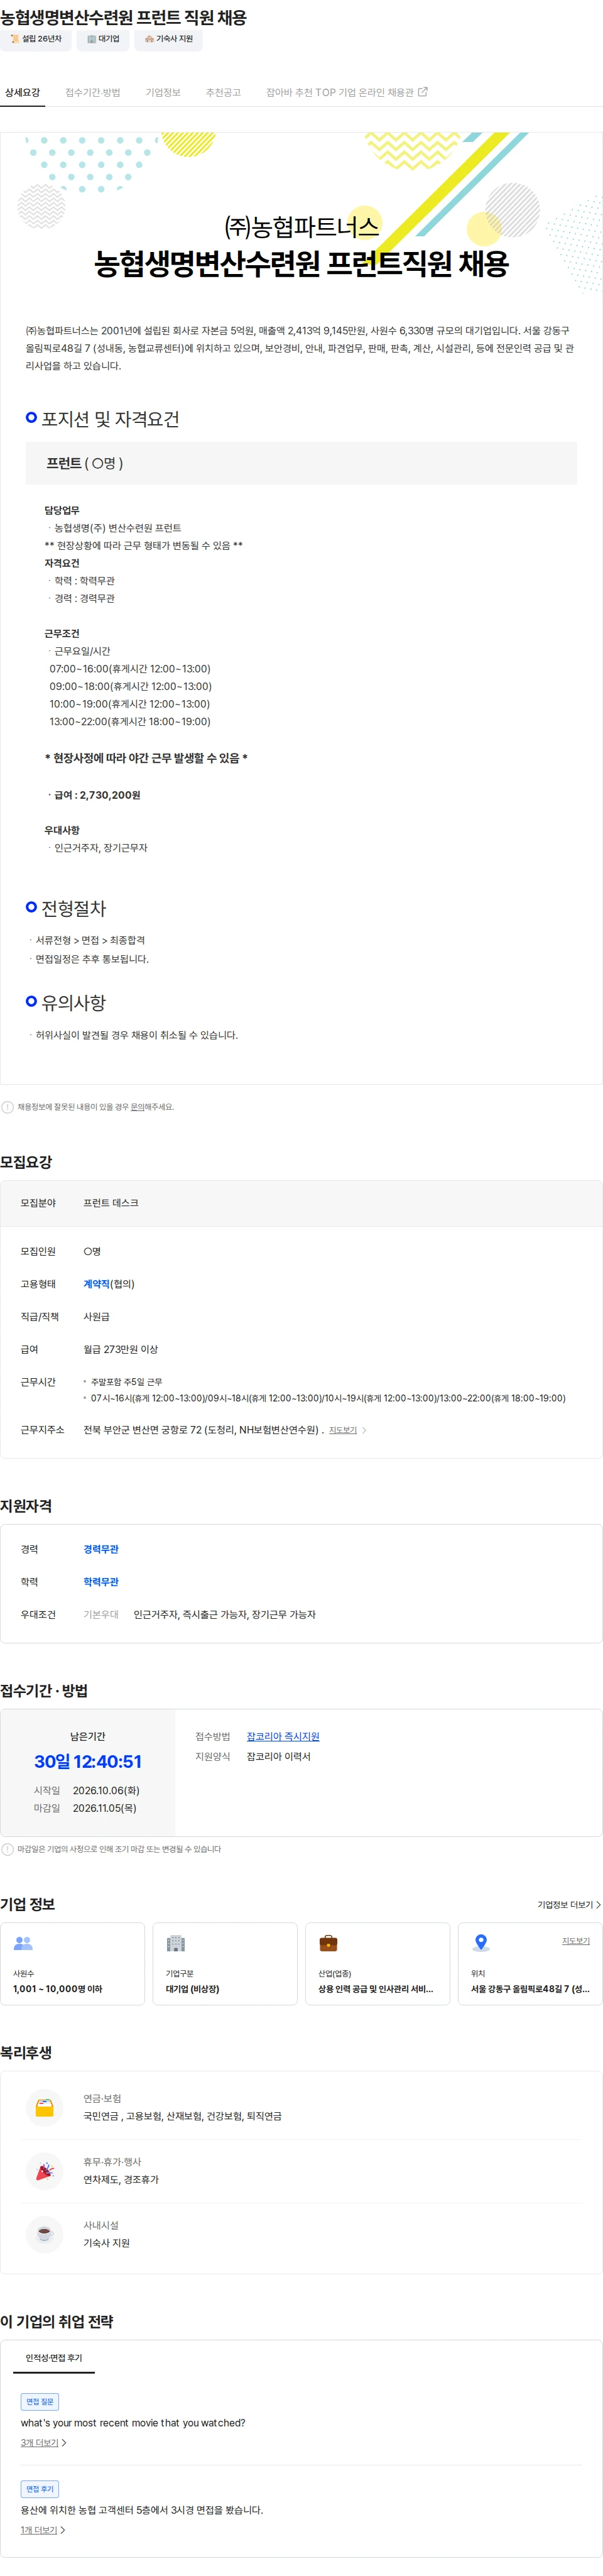Click the 급여 : 2,730,200원 text
Screen dimensions: 603x2576
click(x=97, y=795)
